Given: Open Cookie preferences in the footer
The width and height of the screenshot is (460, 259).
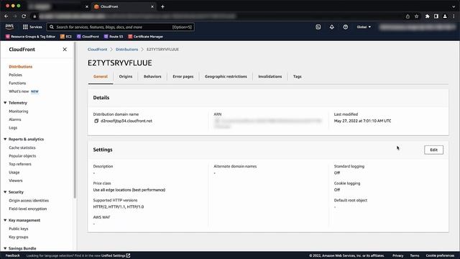Looking at the screenshot, I should (440, 255).
